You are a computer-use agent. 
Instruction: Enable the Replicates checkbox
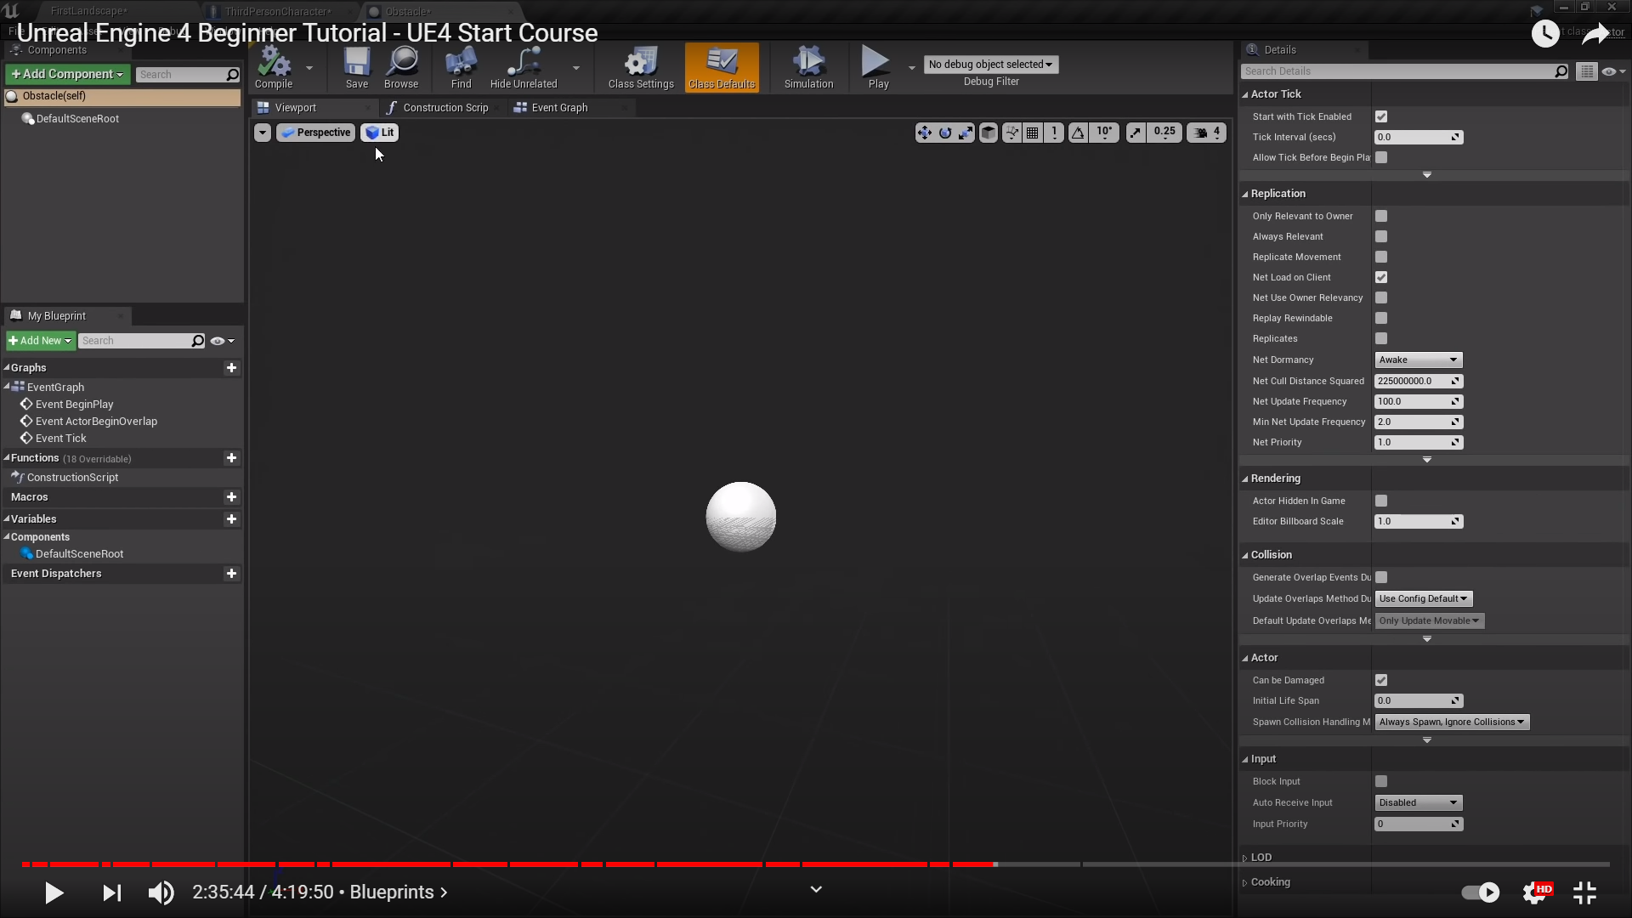[1381, 338]
